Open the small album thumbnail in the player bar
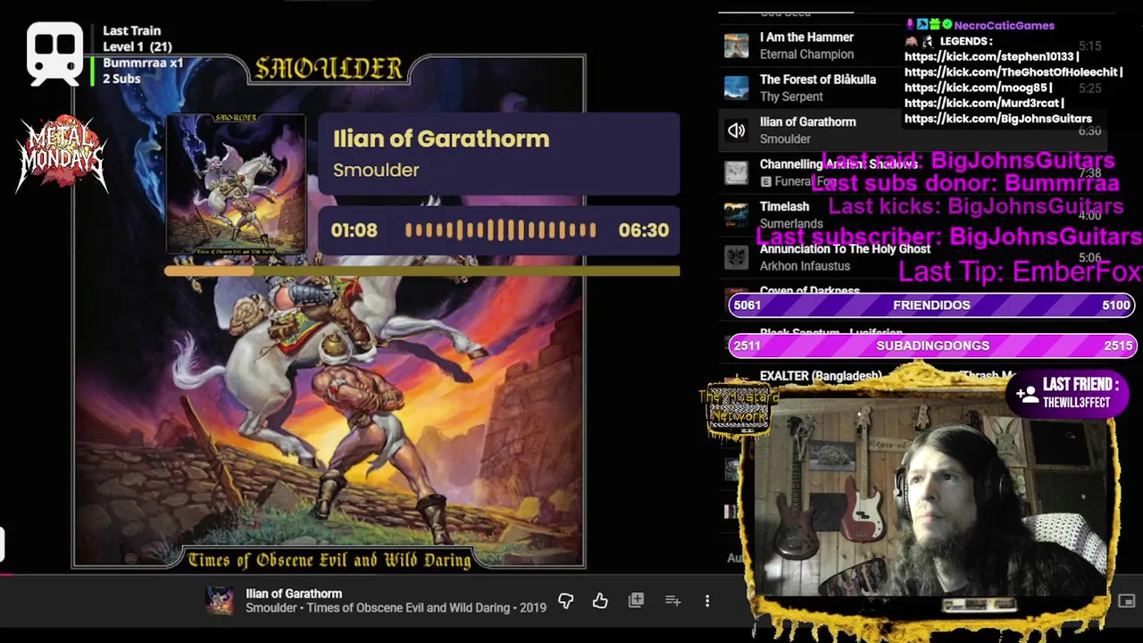Screen dimensions: 1143x643 coord(220,601)
